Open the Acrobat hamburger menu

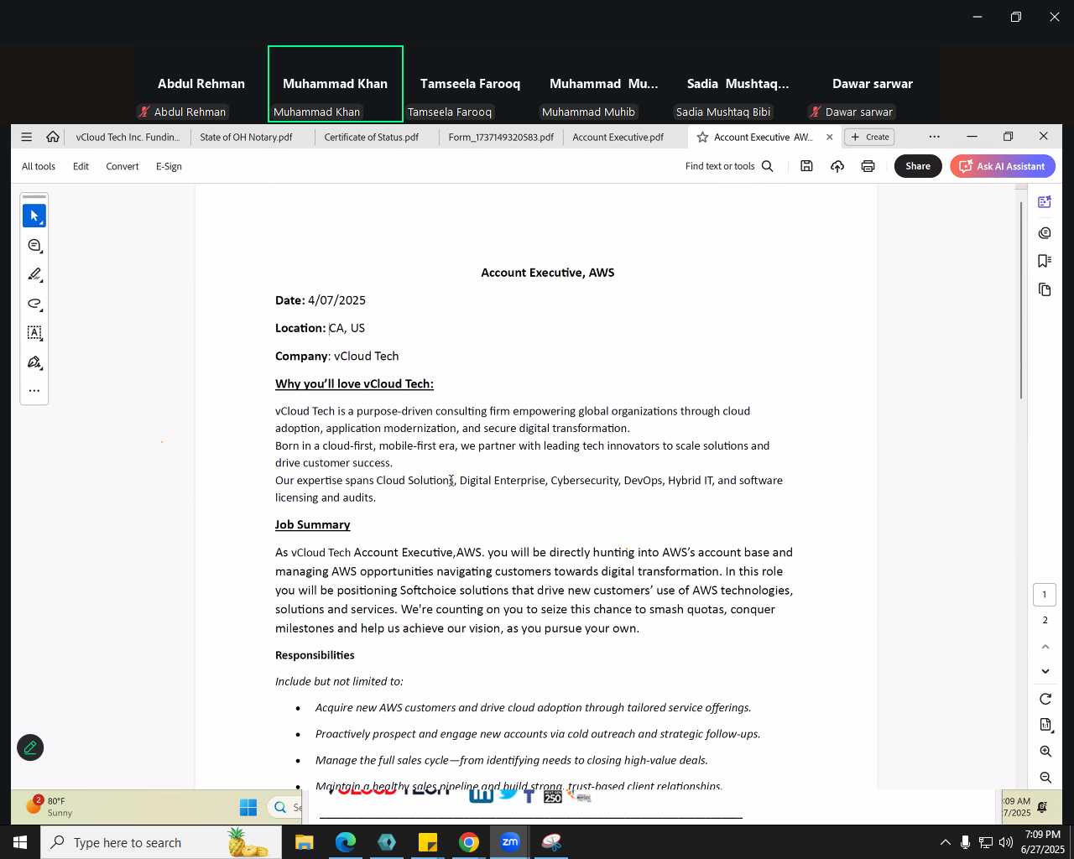27,137
